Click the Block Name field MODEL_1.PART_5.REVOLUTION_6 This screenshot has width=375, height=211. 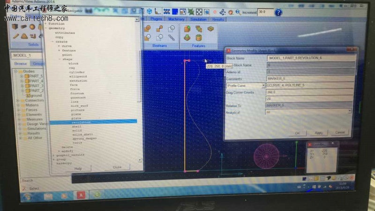coord(311,58)
